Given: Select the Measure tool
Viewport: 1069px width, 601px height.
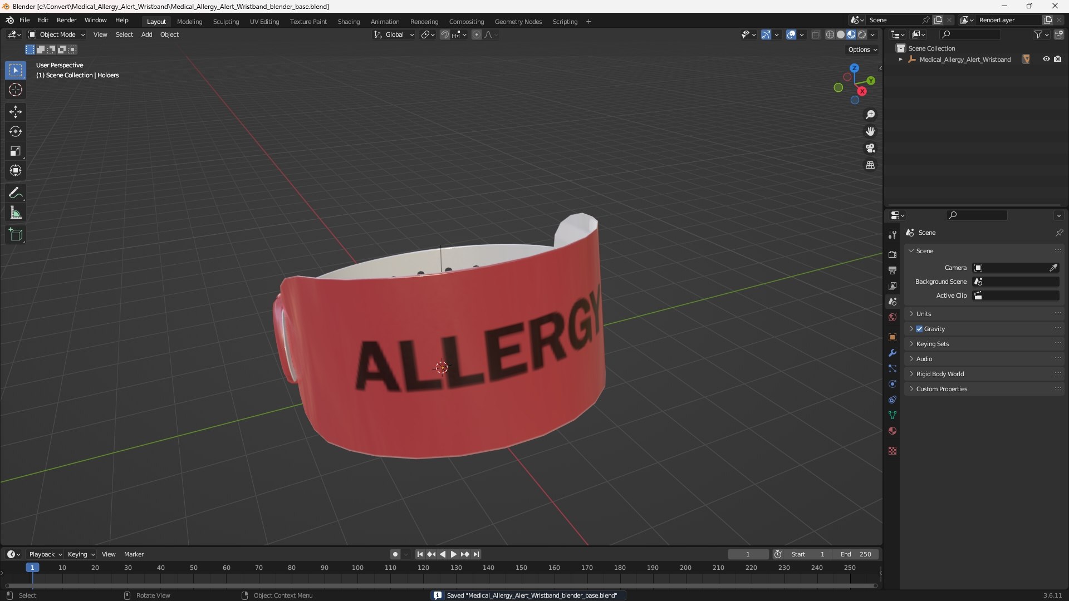Looking at the screenshot, I should (16, 213).
